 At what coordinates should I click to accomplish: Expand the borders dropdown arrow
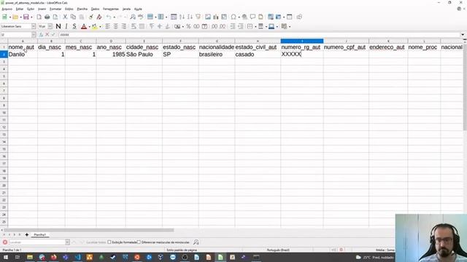coord(255,27)
